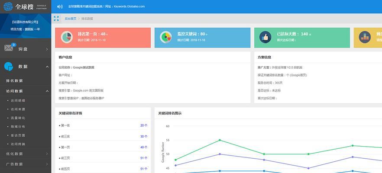The image size is (382, 173).
Task: Click the 方案信息 panel heading
Action: [264, 58]
